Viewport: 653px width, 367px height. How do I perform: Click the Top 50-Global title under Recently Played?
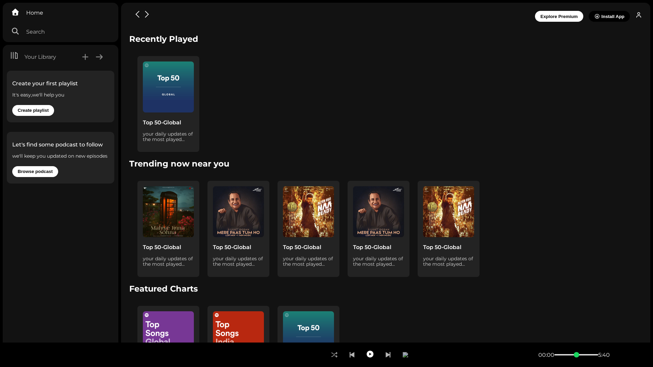(x=162, y=123)
